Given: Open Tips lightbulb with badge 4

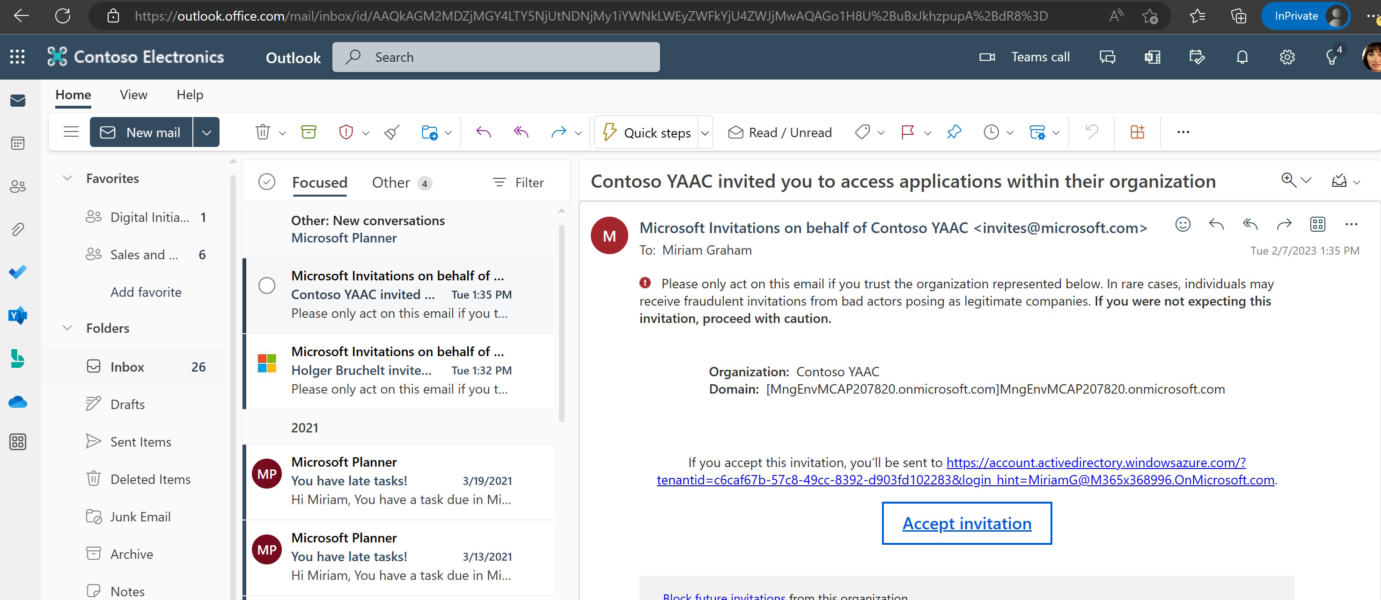Looking at the screenshot, I should tap(1333, 56).
